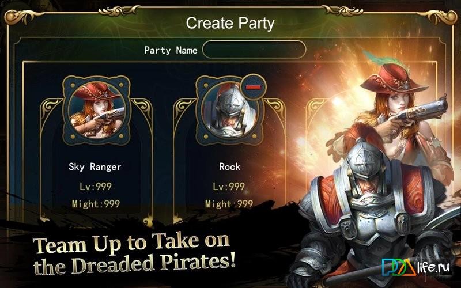The image size is (461, 288).
Task: Focus the Party Name input field
Action: [x=254, y=50]
